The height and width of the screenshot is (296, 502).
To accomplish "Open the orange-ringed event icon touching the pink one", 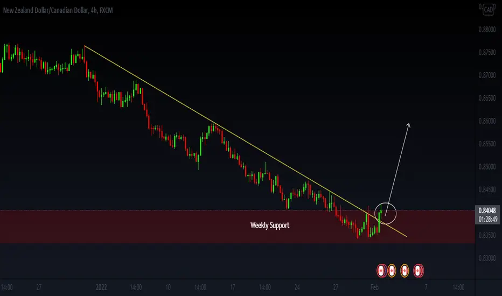I will 392,271.
